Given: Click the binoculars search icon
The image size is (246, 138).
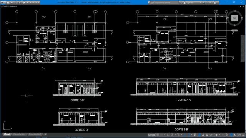Looking at the screenshot, I should 181,3.
